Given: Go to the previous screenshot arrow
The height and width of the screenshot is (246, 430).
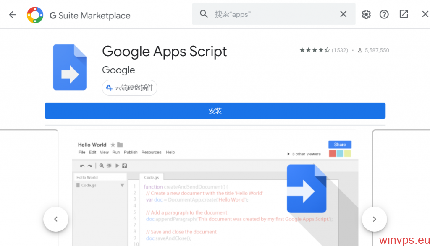Looking at the screenshot, I should (x=55, y=219).
